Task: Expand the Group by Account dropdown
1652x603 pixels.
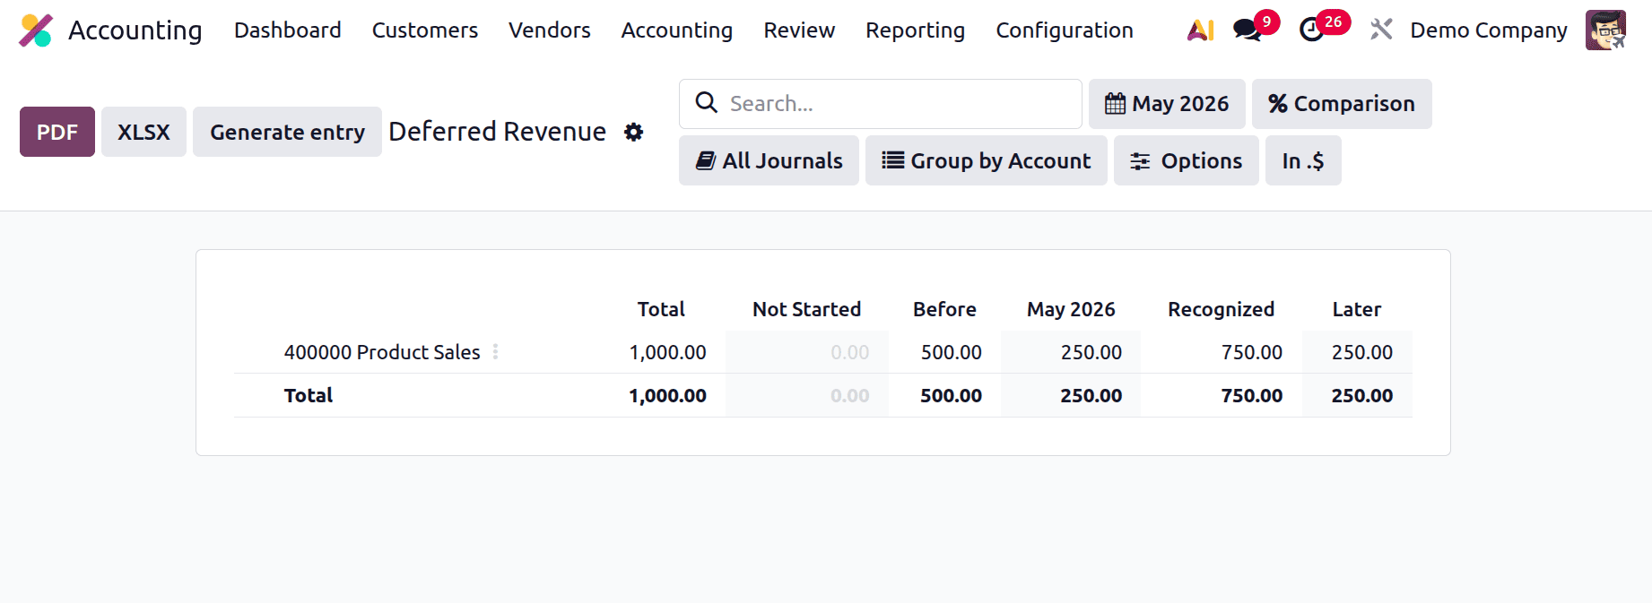Action: [986, 161]
